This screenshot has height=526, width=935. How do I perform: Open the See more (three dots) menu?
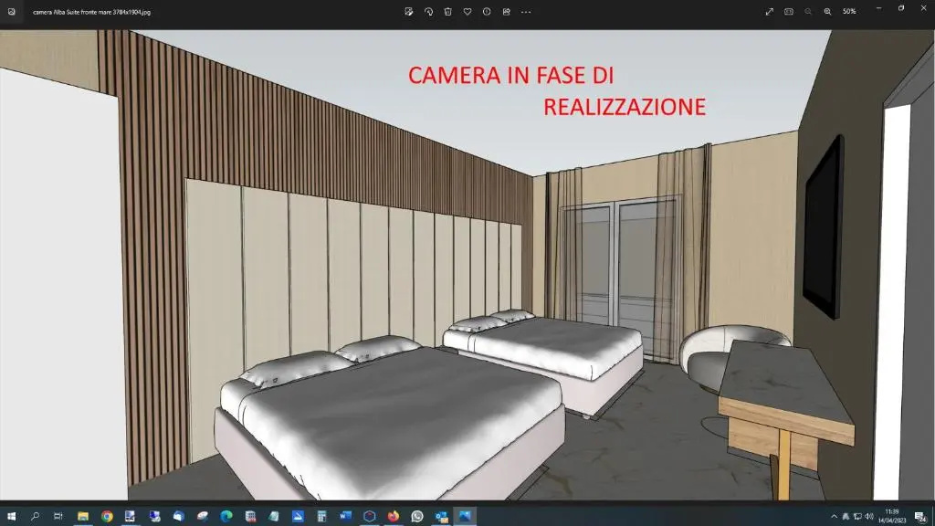pyautogui.click(x=526, y=11)
